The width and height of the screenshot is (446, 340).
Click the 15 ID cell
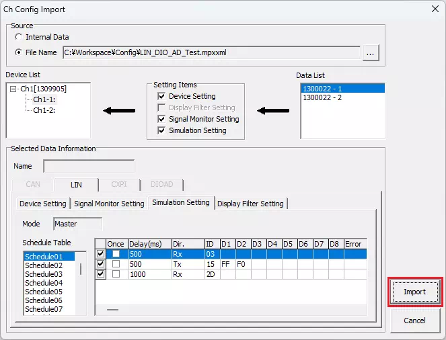coord(212,264)
